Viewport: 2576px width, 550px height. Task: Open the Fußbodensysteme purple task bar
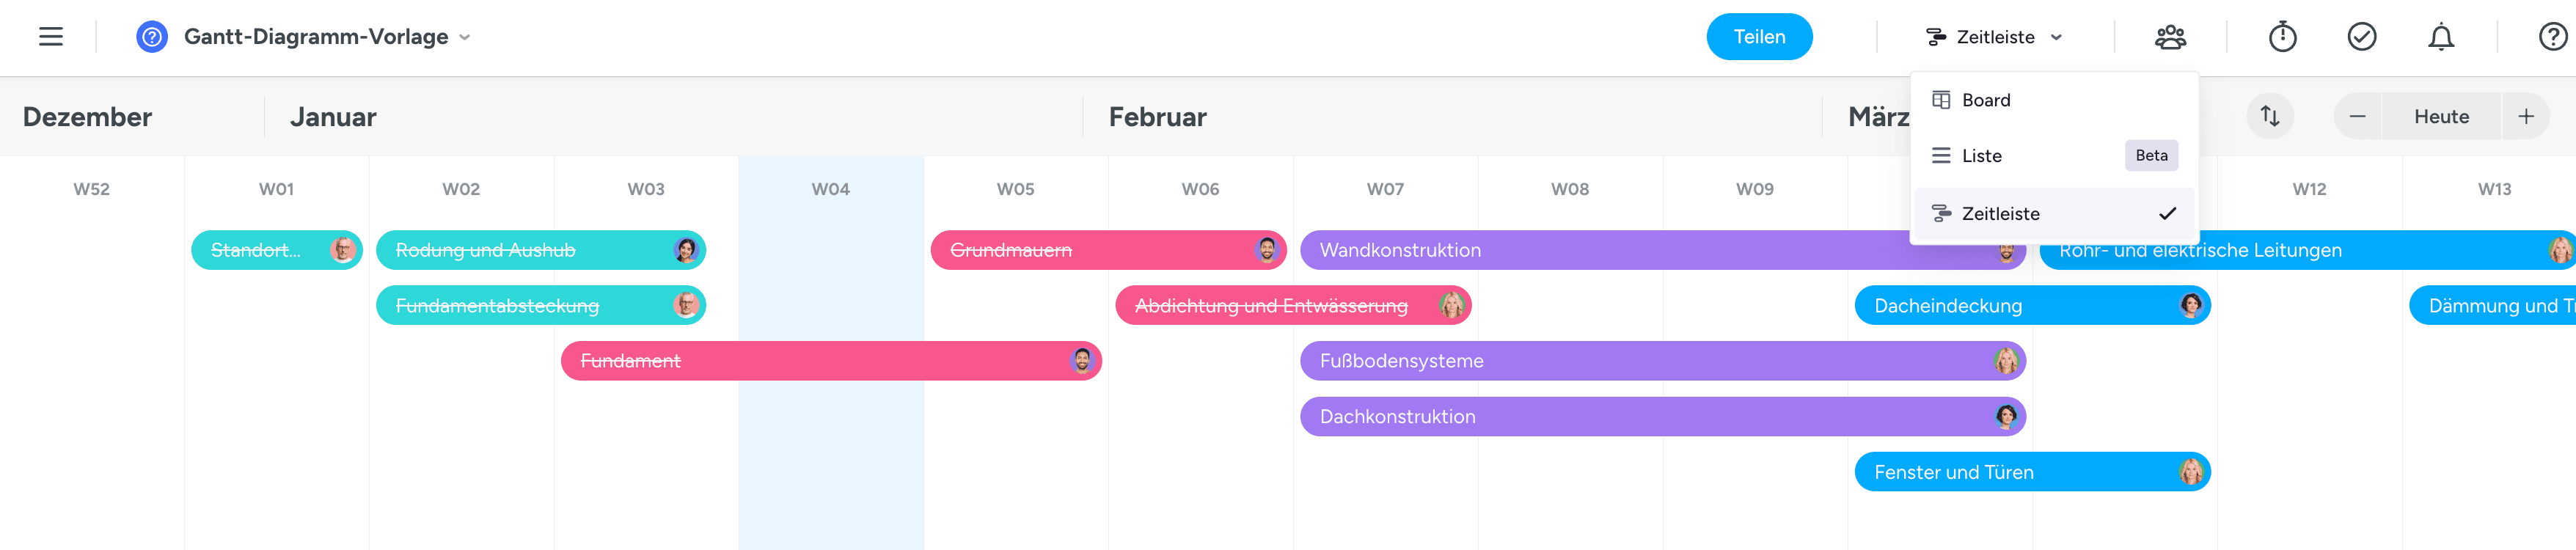(1600, 361)
